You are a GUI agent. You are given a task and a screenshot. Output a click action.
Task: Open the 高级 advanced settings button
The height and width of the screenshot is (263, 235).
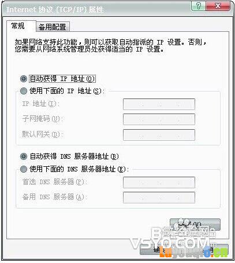click(x=195, y=224)
